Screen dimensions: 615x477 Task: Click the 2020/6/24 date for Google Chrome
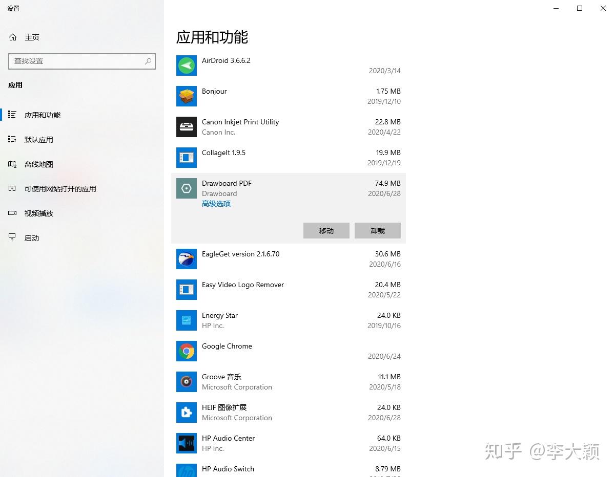384,356
